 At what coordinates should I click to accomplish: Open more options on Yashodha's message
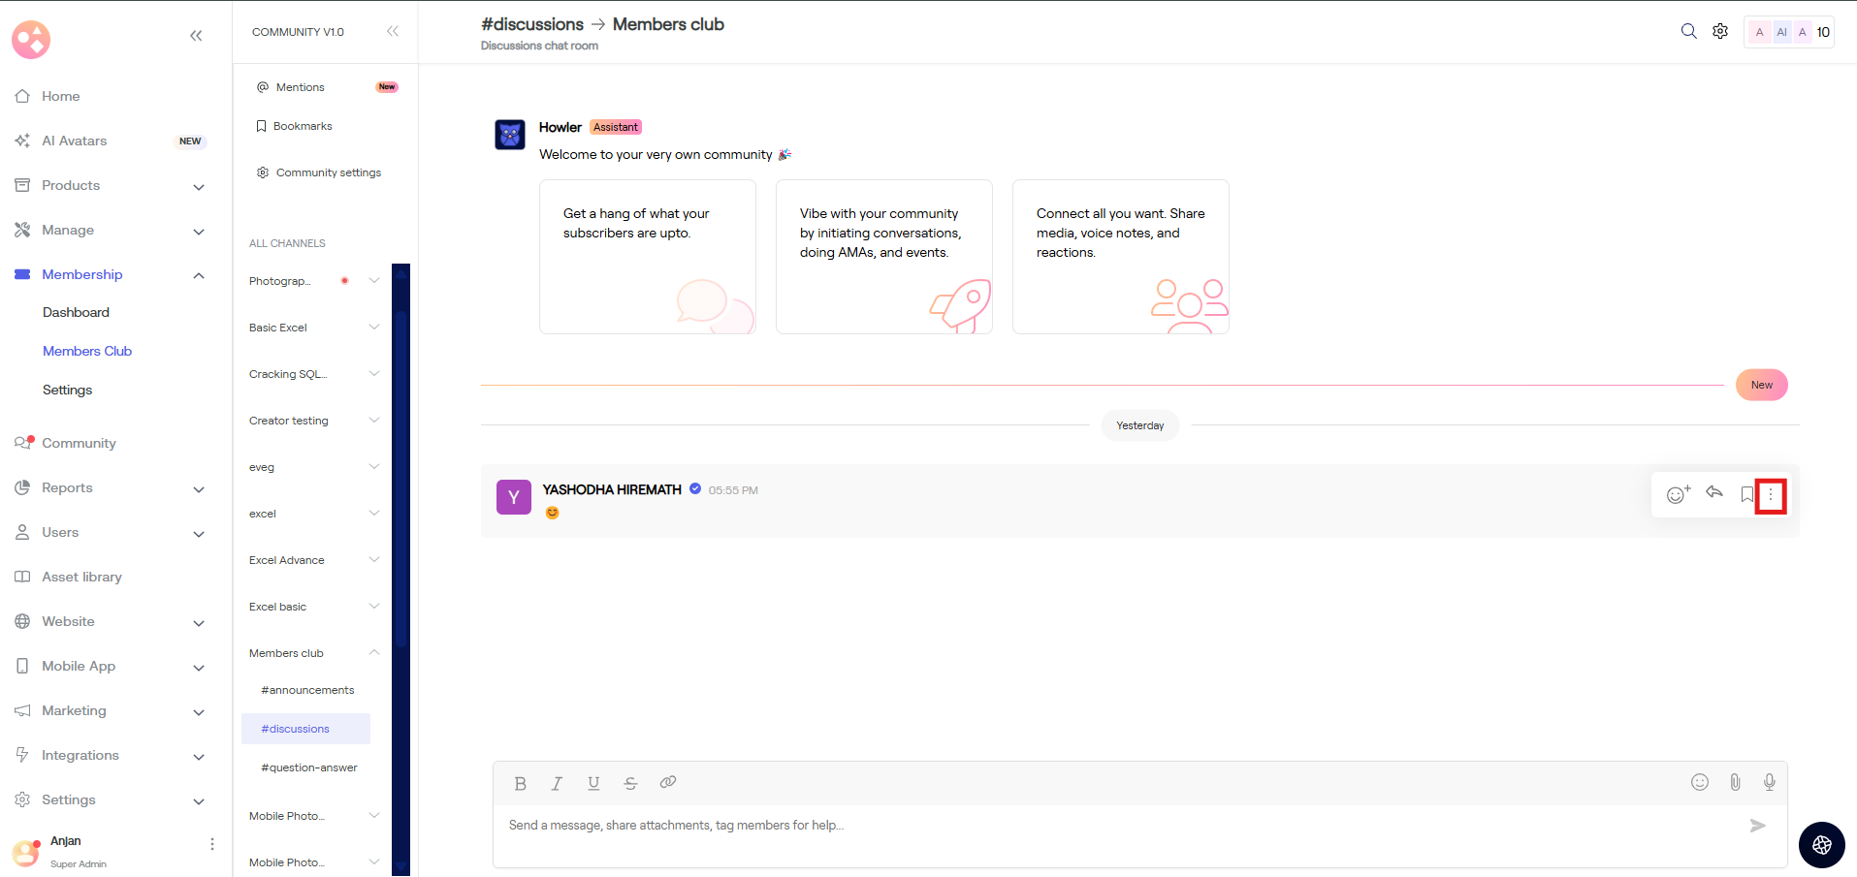[1771, 495]
